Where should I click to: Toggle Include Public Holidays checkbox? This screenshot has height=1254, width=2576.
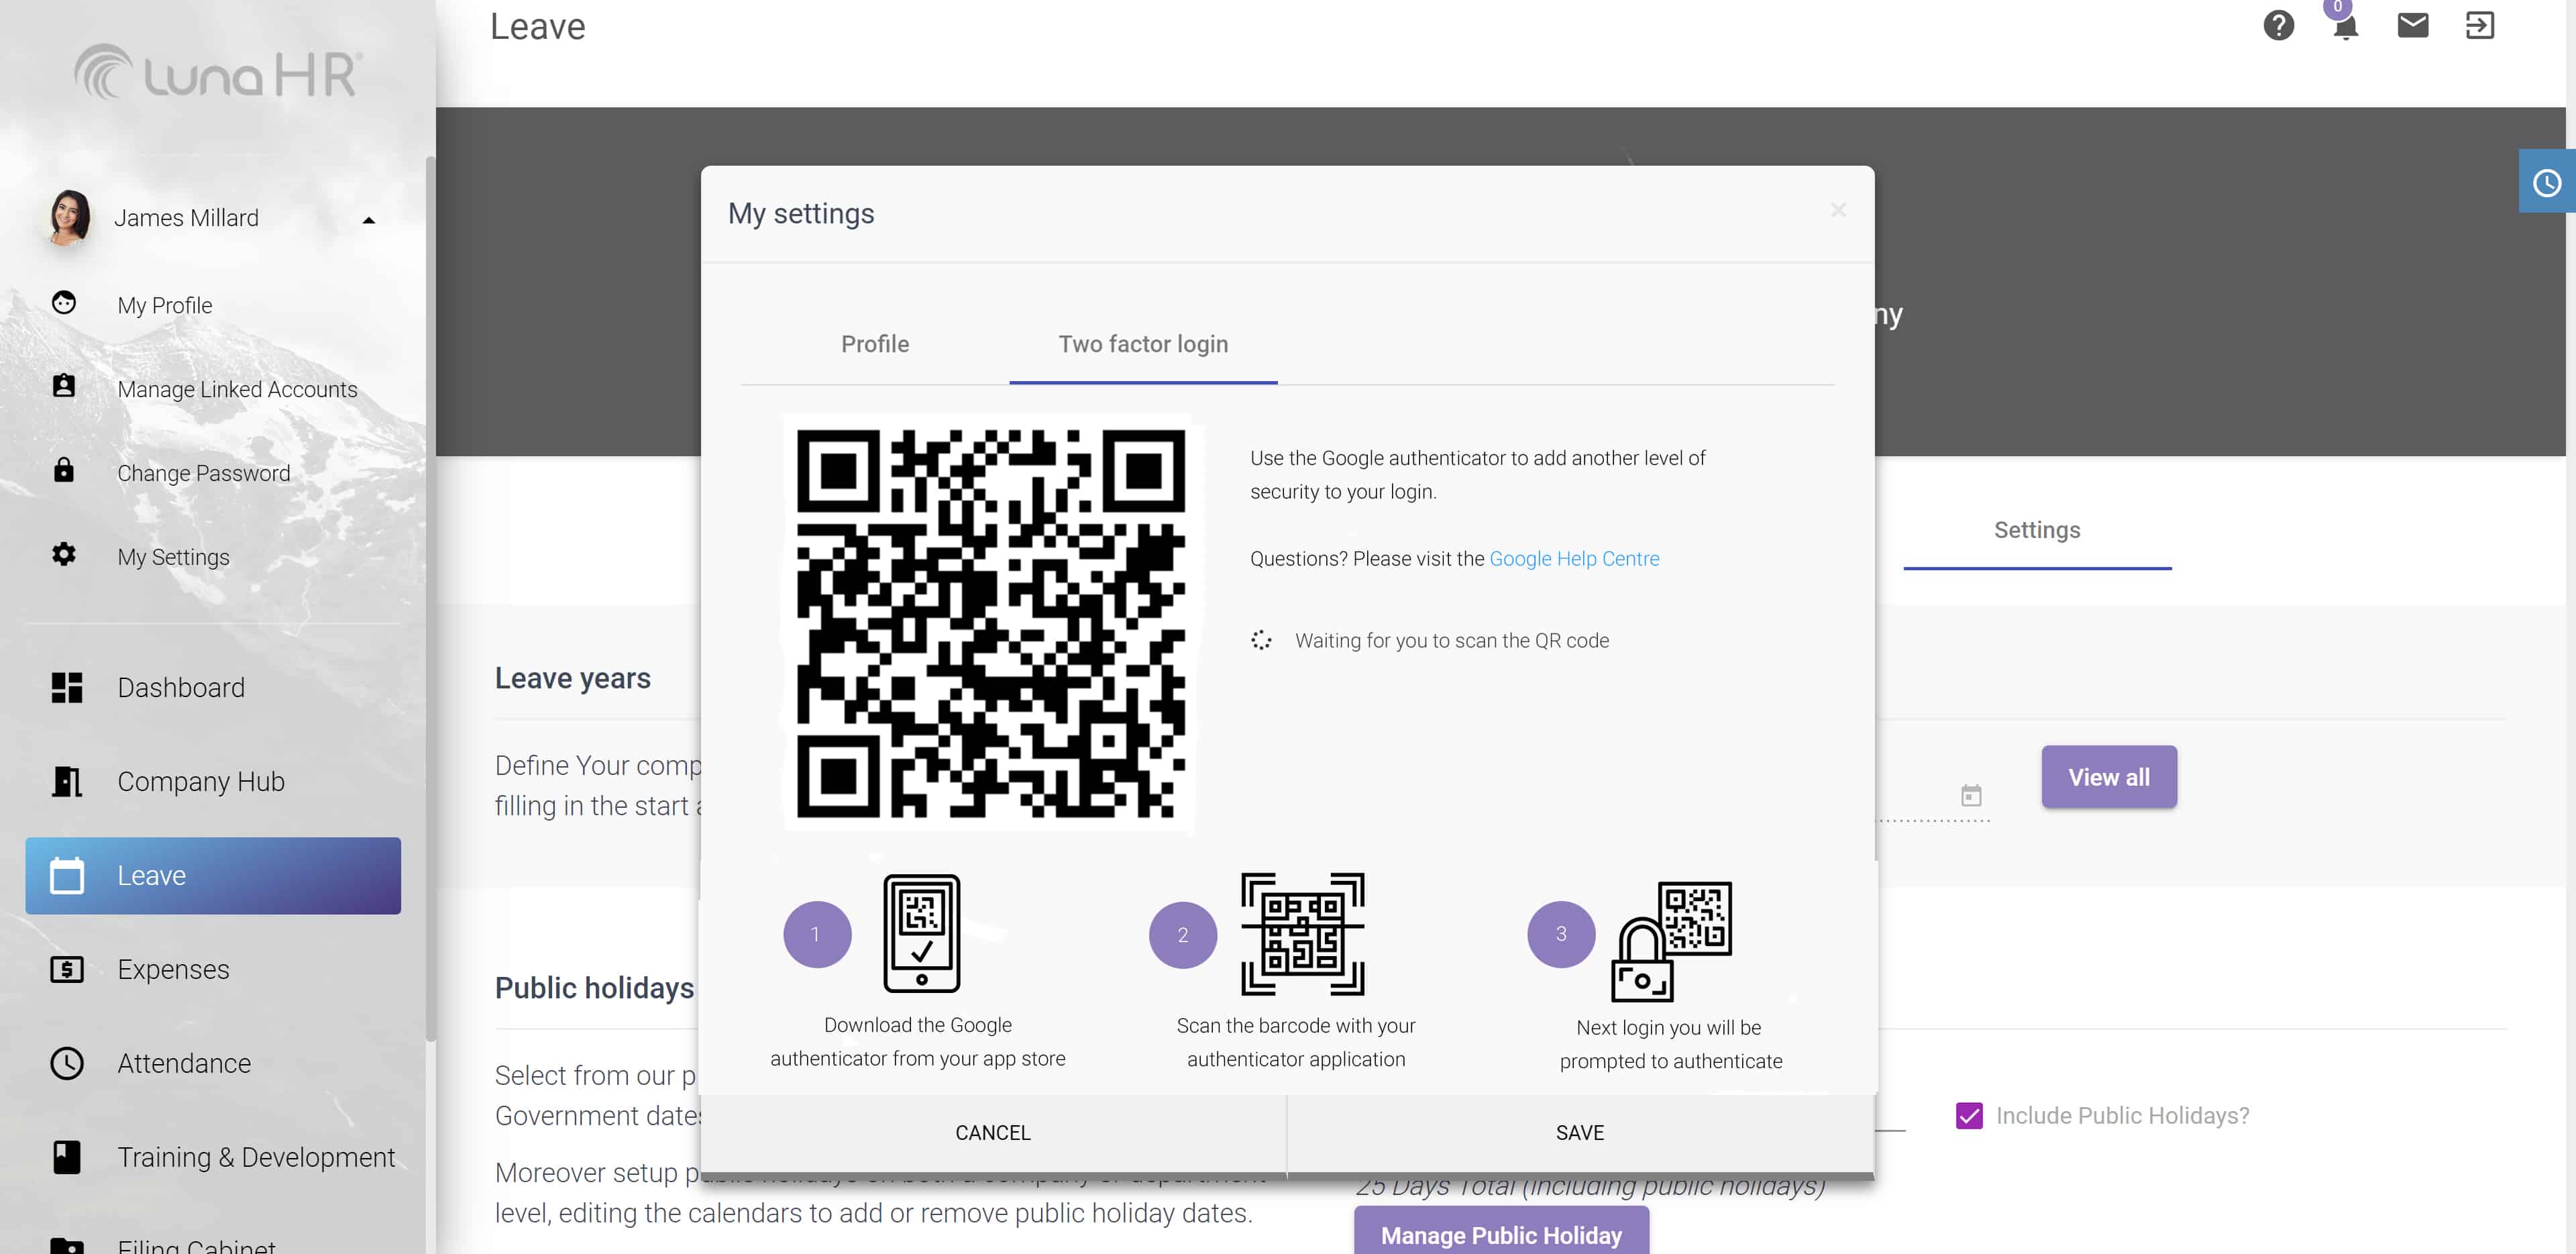click(1969, 1115)
